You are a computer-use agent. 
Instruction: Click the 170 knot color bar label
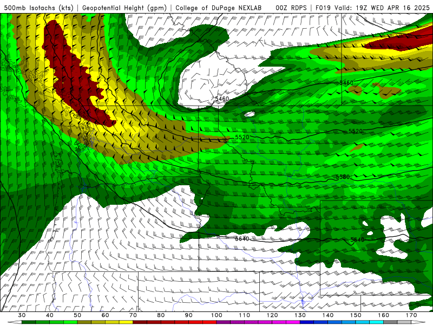coord(411,315)
